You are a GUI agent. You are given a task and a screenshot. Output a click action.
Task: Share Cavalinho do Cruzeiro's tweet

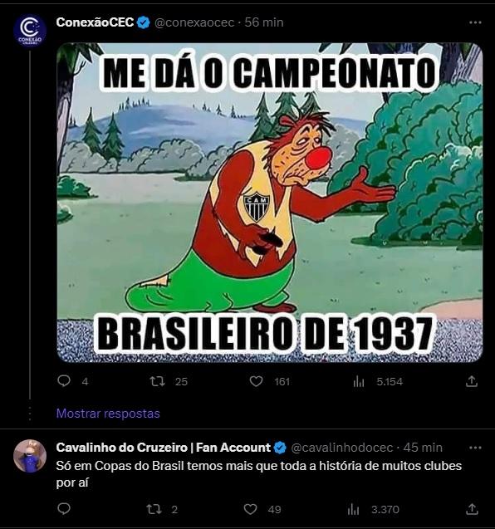pyautogui.click(x=472, y=509)
